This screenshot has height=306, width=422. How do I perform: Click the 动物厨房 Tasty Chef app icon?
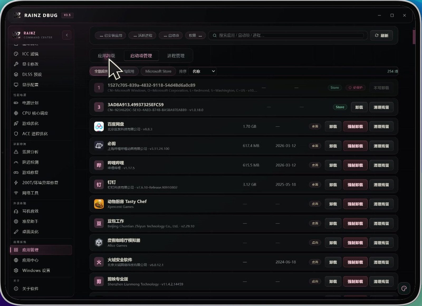(x=99, y=204)
